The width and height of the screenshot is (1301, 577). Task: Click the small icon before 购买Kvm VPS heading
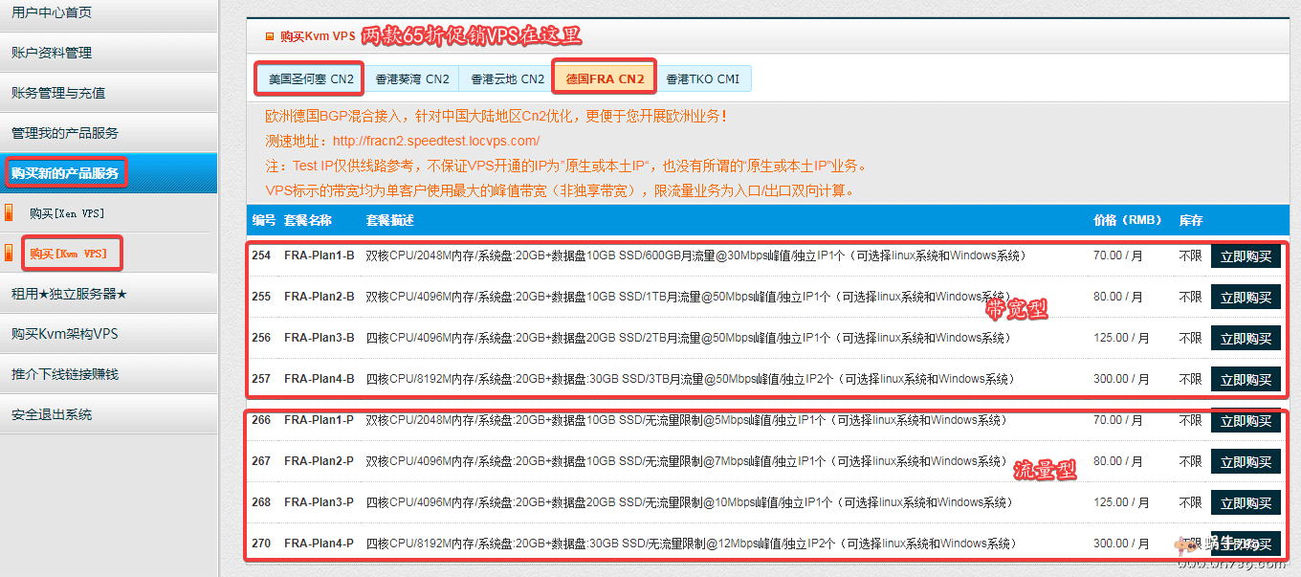coord(270,36)
